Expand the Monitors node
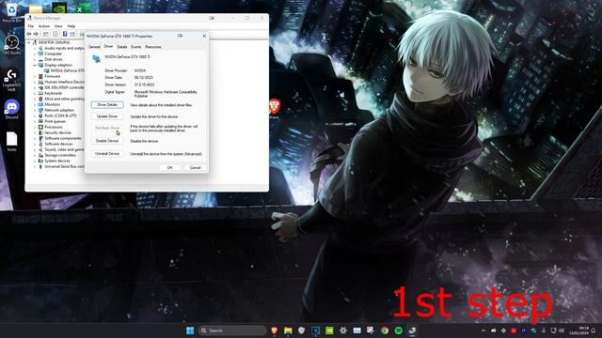The height and width of the screenshot is (338, 602). tap(35, 104)
